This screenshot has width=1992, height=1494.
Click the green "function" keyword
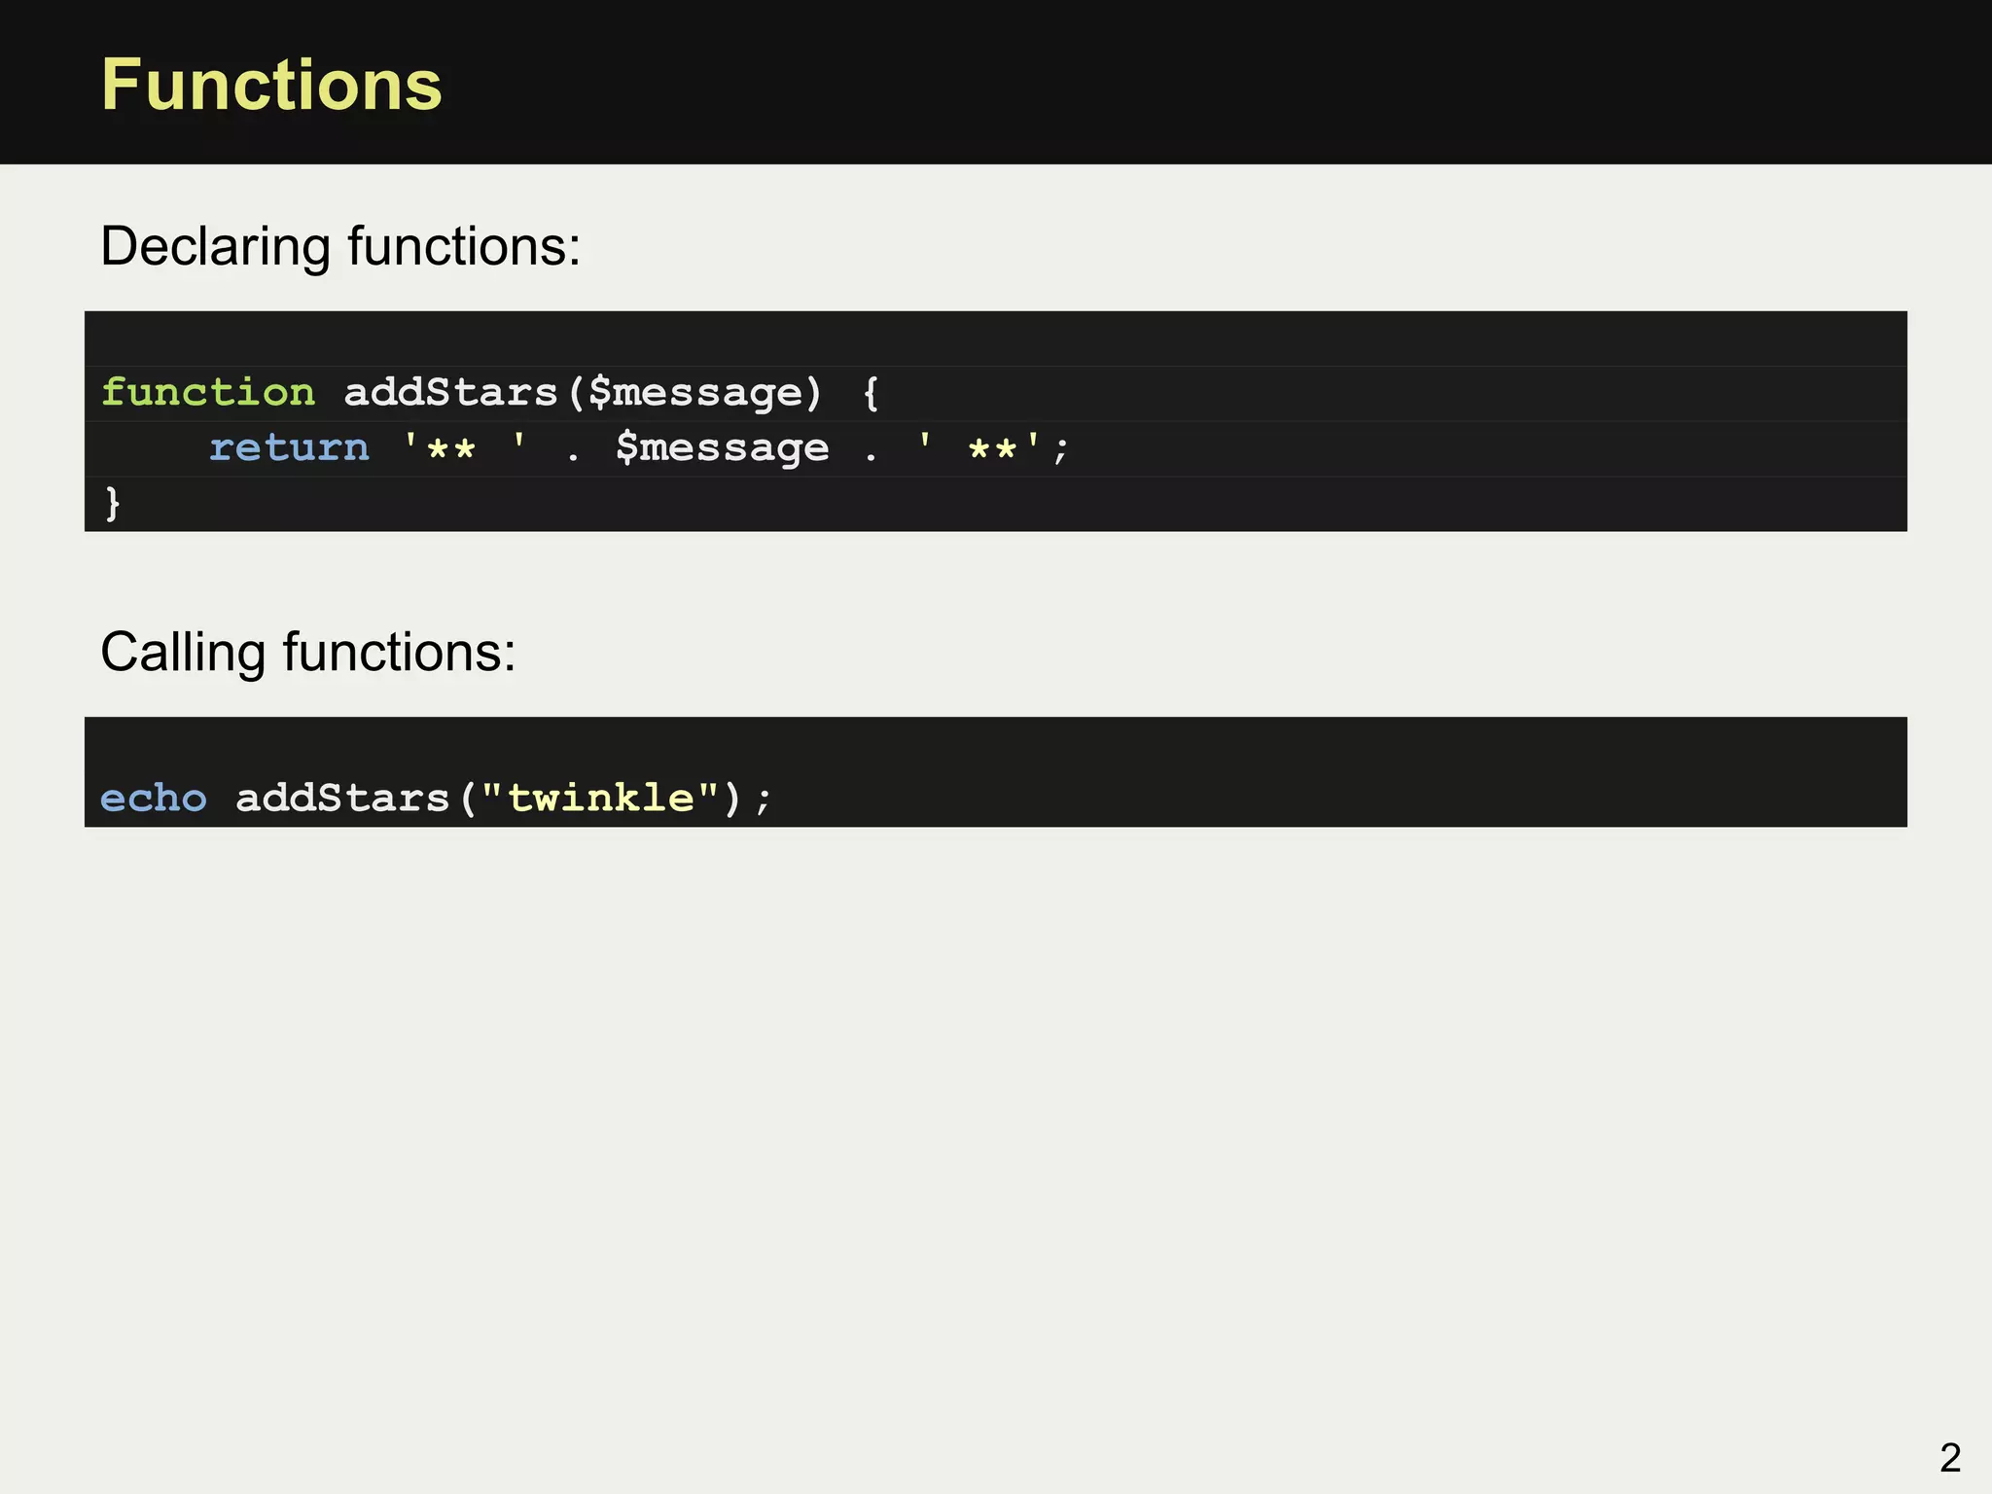[208, 393]
